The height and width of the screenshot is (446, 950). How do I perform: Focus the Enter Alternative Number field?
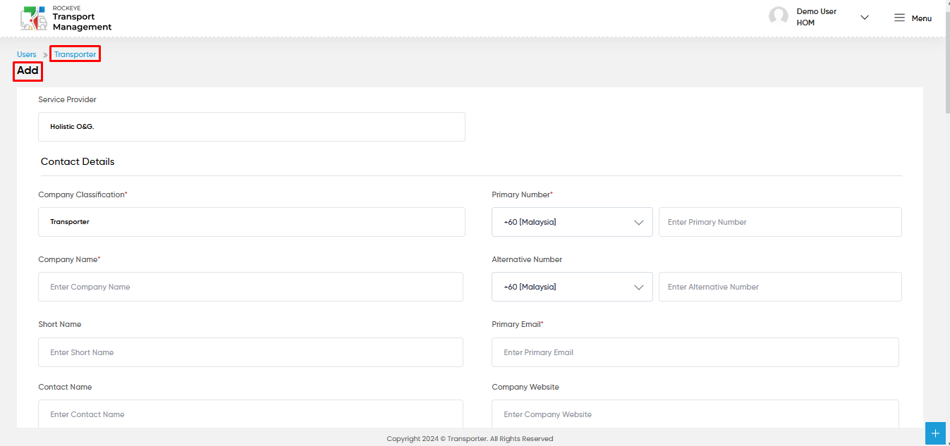780,287
